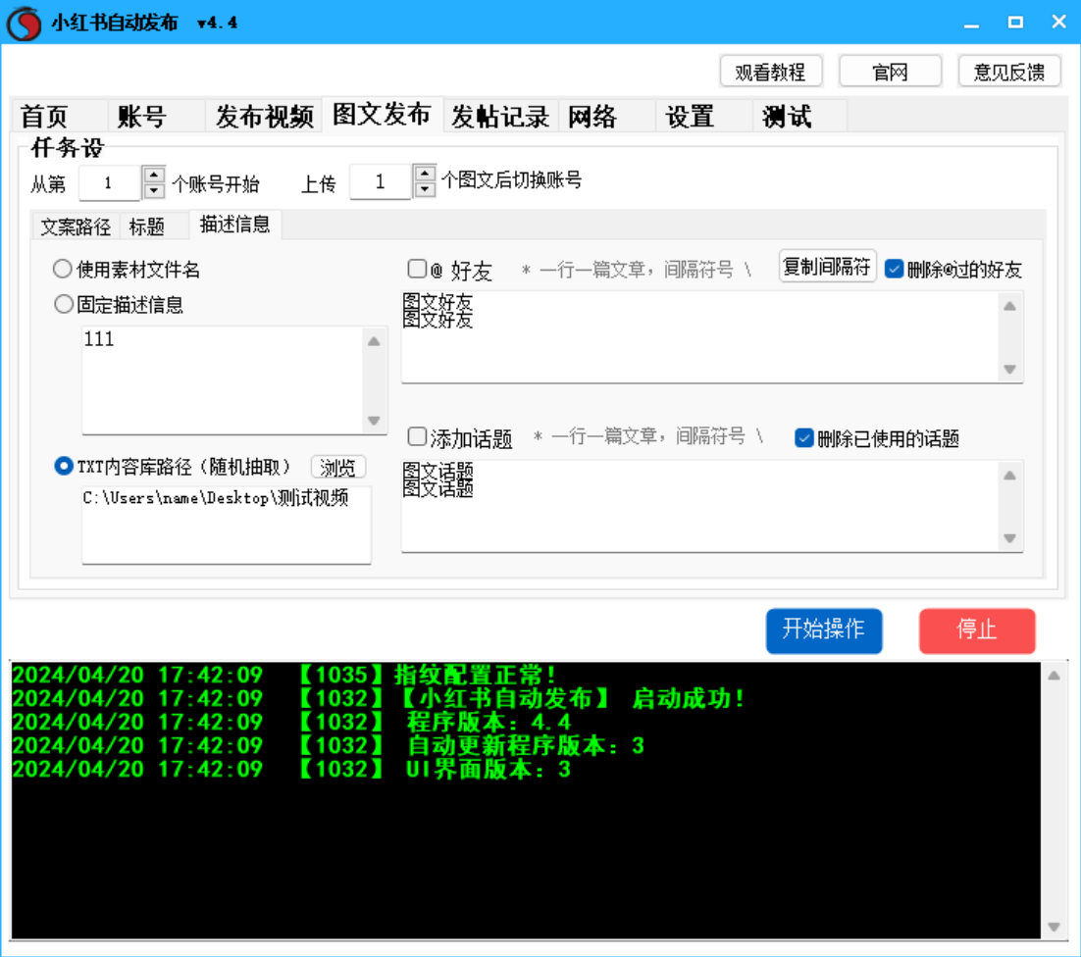Click up arrow of friends list scrollbar
1081x957 pixels.
[1010, 306]
